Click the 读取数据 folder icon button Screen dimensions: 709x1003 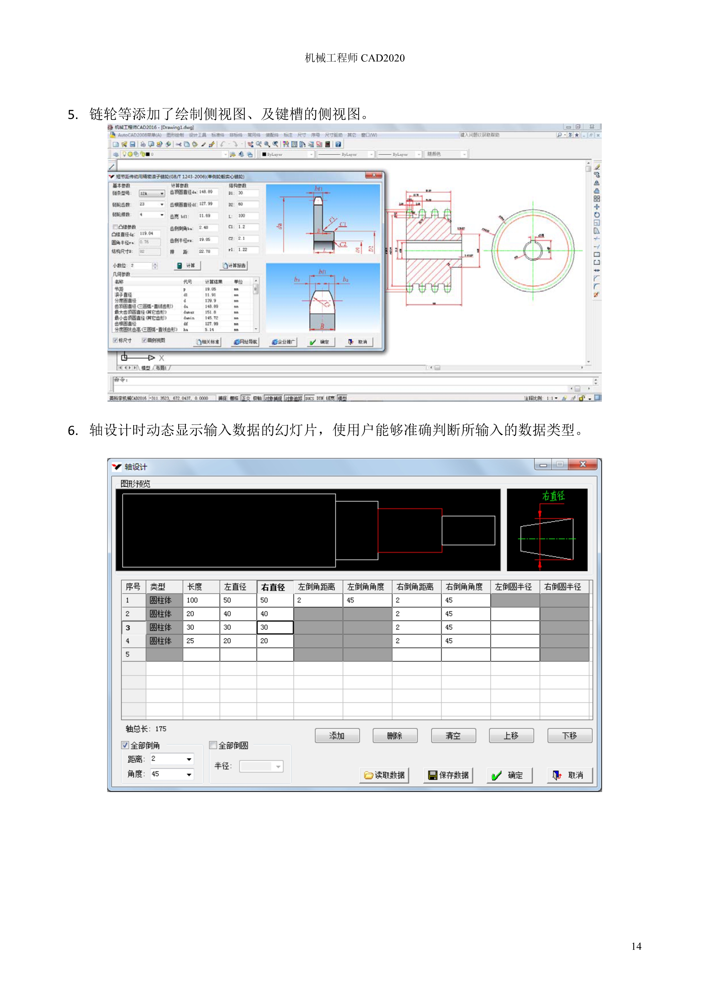click(x=384, y=775)
